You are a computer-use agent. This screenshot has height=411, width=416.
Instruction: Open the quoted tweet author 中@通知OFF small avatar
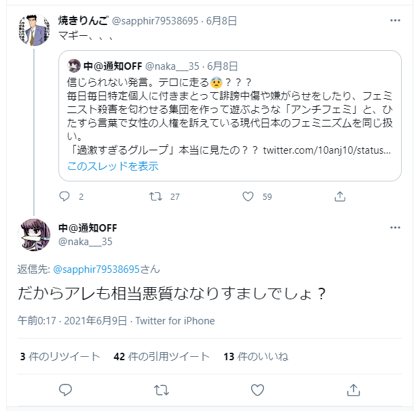(x=74, y=66)
